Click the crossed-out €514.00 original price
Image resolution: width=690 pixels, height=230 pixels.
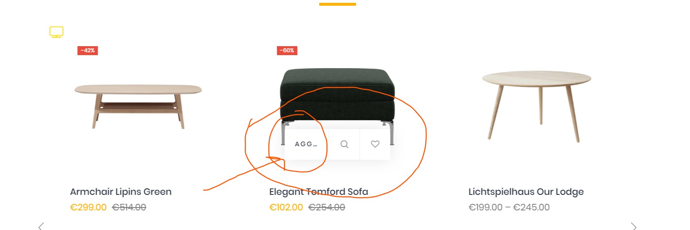click(129, 207)
